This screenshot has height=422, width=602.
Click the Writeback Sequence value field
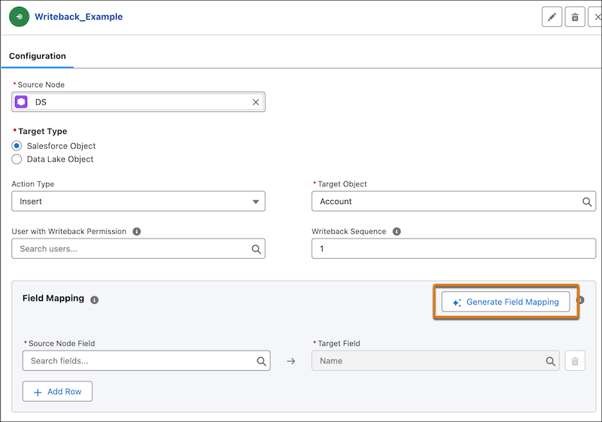pyautogui.click(x=454, y=248)
